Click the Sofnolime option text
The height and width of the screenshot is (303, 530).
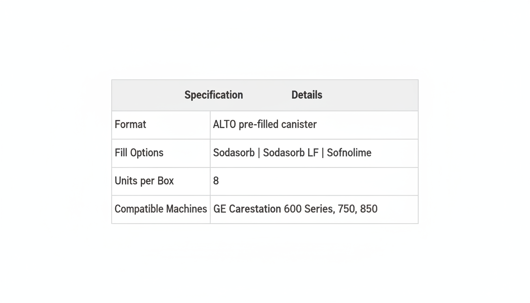pyautogui.click(x=349, y=153)
